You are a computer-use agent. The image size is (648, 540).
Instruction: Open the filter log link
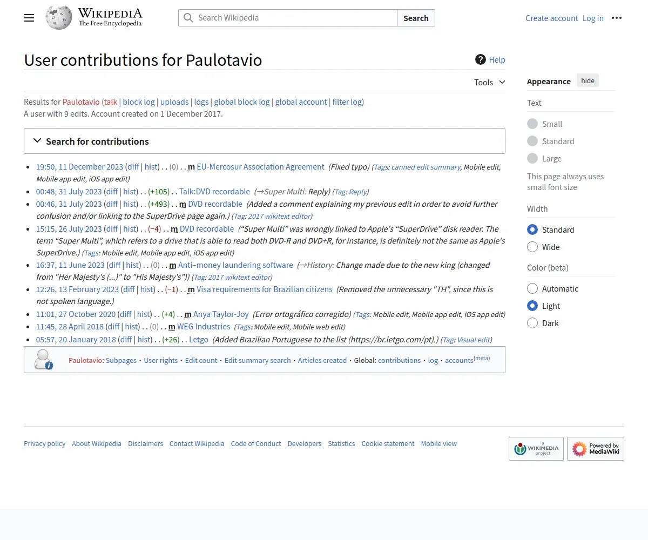pos(347,102)
